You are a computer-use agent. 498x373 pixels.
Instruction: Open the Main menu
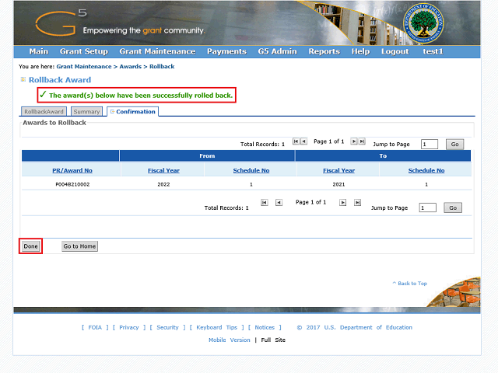click(x=39, y=51)
